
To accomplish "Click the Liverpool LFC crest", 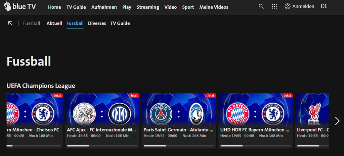I will [315, 114].
